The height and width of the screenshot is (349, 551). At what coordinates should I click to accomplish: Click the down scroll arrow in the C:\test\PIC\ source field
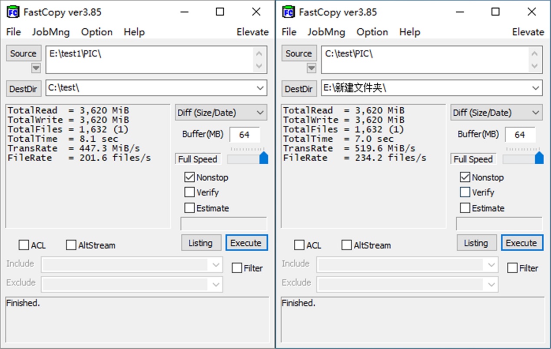(x=534, y=66)
